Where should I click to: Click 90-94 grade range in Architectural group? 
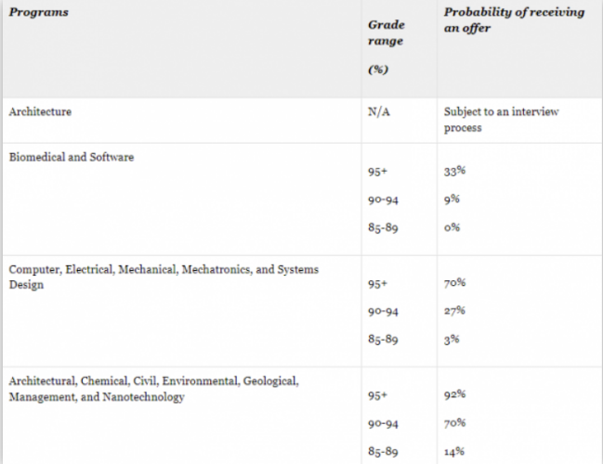coord(383,424)
